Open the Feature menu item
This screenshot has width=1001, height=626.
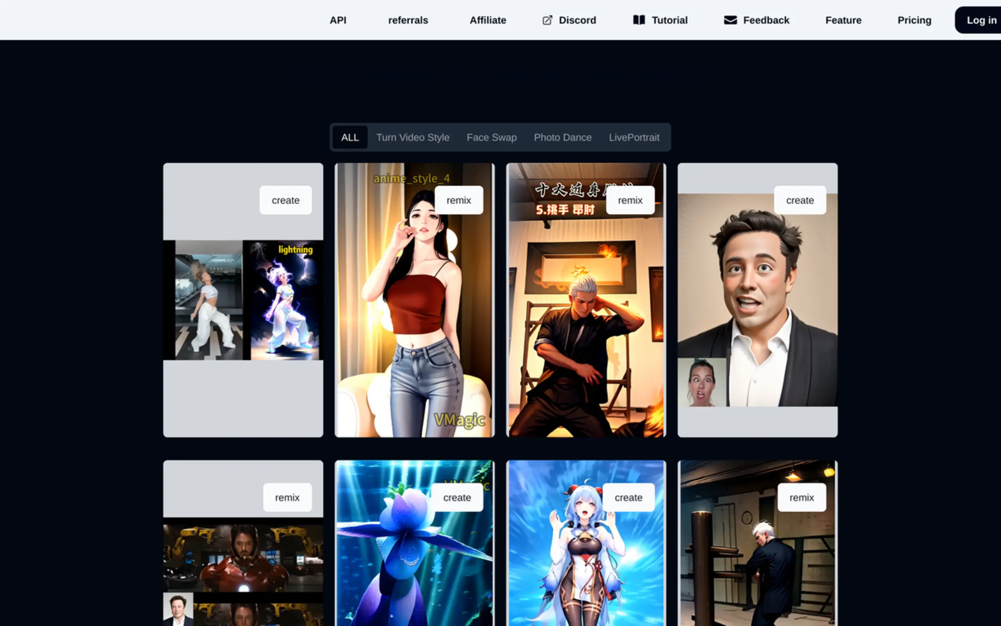point(843,20)
